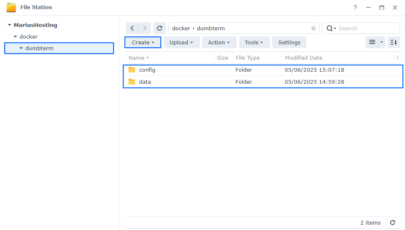
Task: Select dumbterm in the folder tree
Action: coord(59,48)
